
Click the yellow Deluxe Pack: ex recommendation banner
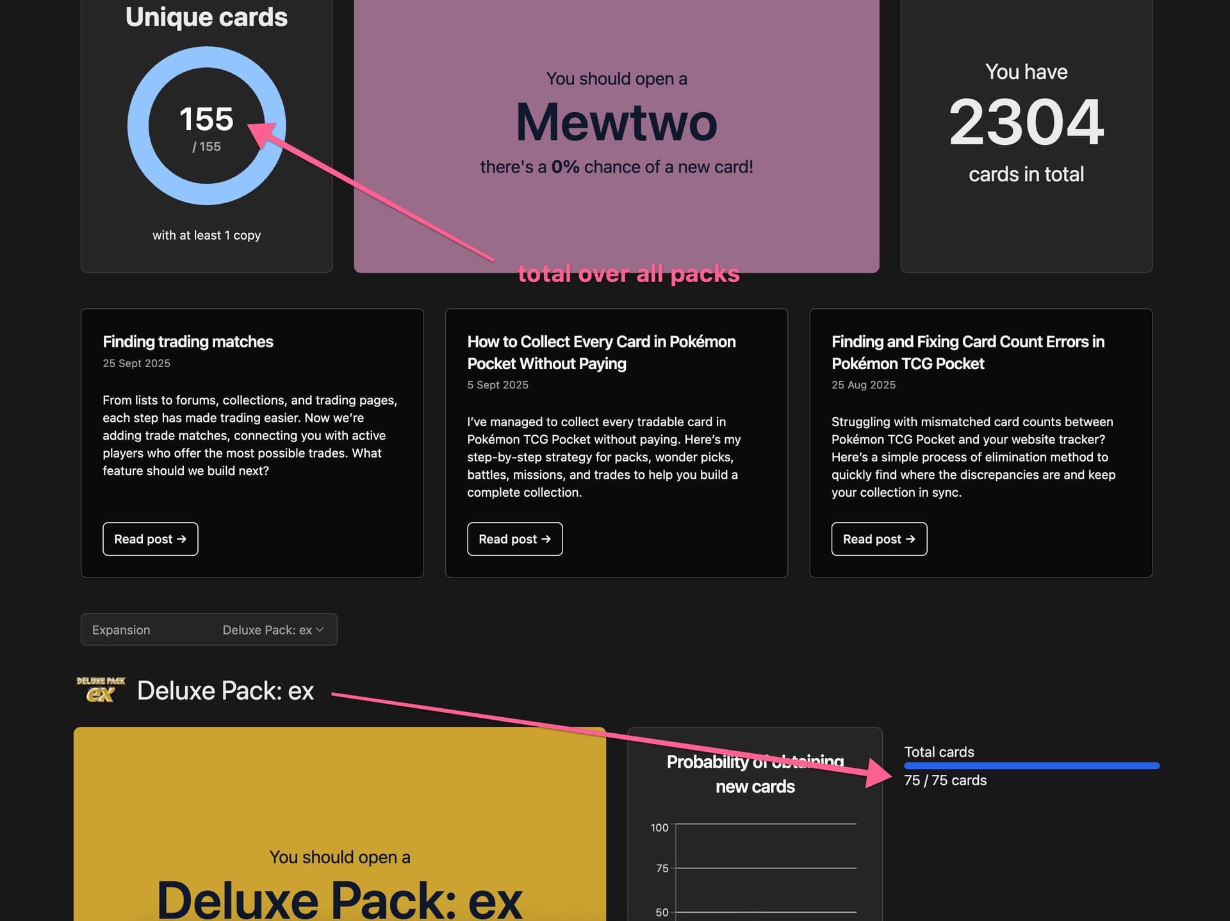(340, 801)
